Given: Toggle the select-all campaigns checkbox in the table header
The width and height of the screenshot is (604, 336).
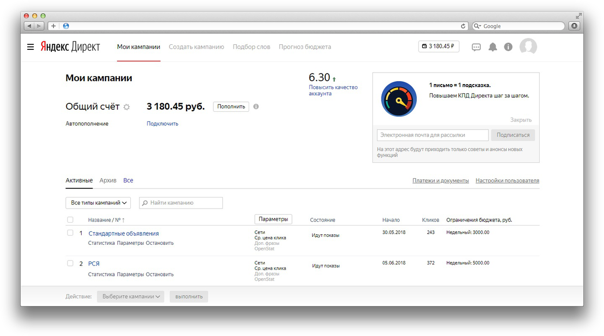Looking at the screenshot, I should coord(70,220).
